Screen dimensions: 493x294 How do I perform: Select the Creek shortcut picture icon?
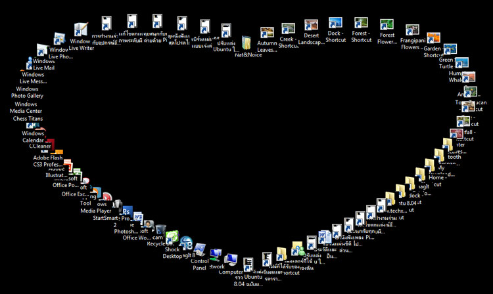click(288, 29)
